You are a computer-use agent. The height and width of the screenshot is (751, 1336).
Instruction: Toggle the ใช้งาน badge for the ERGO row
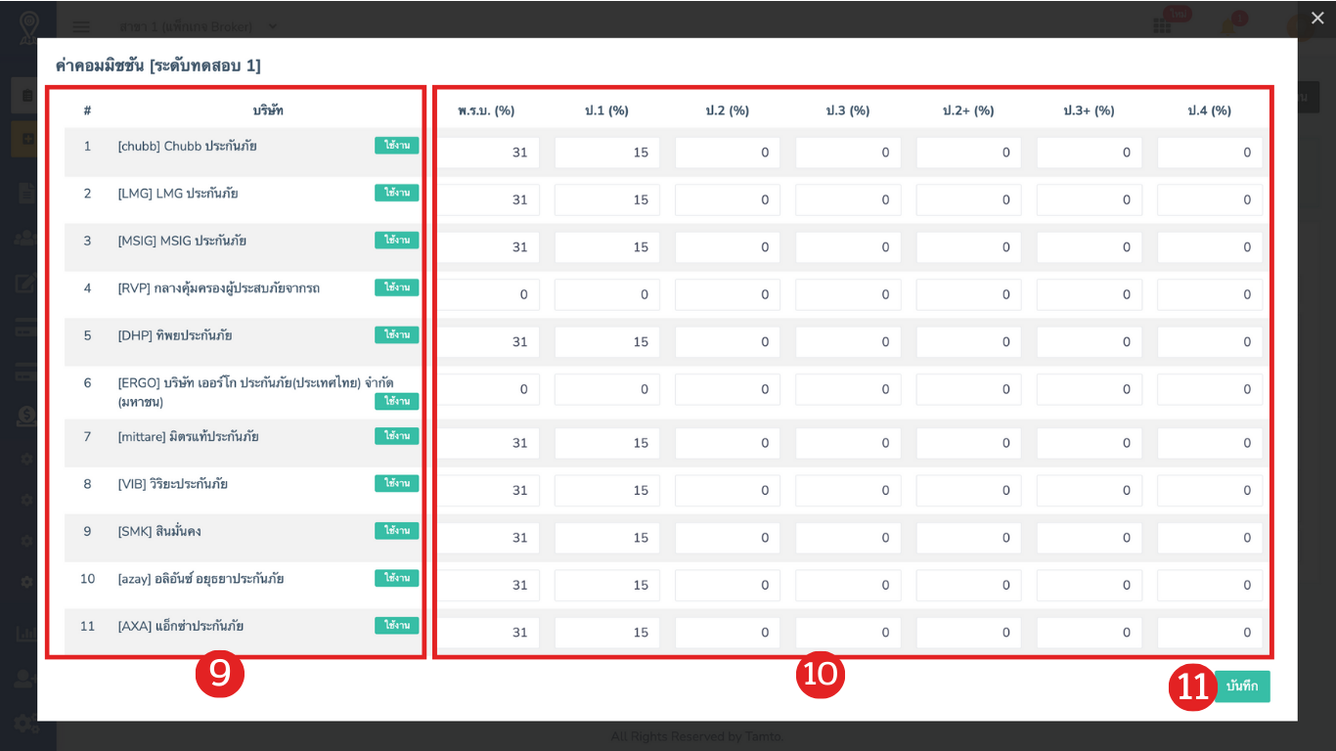(397, 401)
